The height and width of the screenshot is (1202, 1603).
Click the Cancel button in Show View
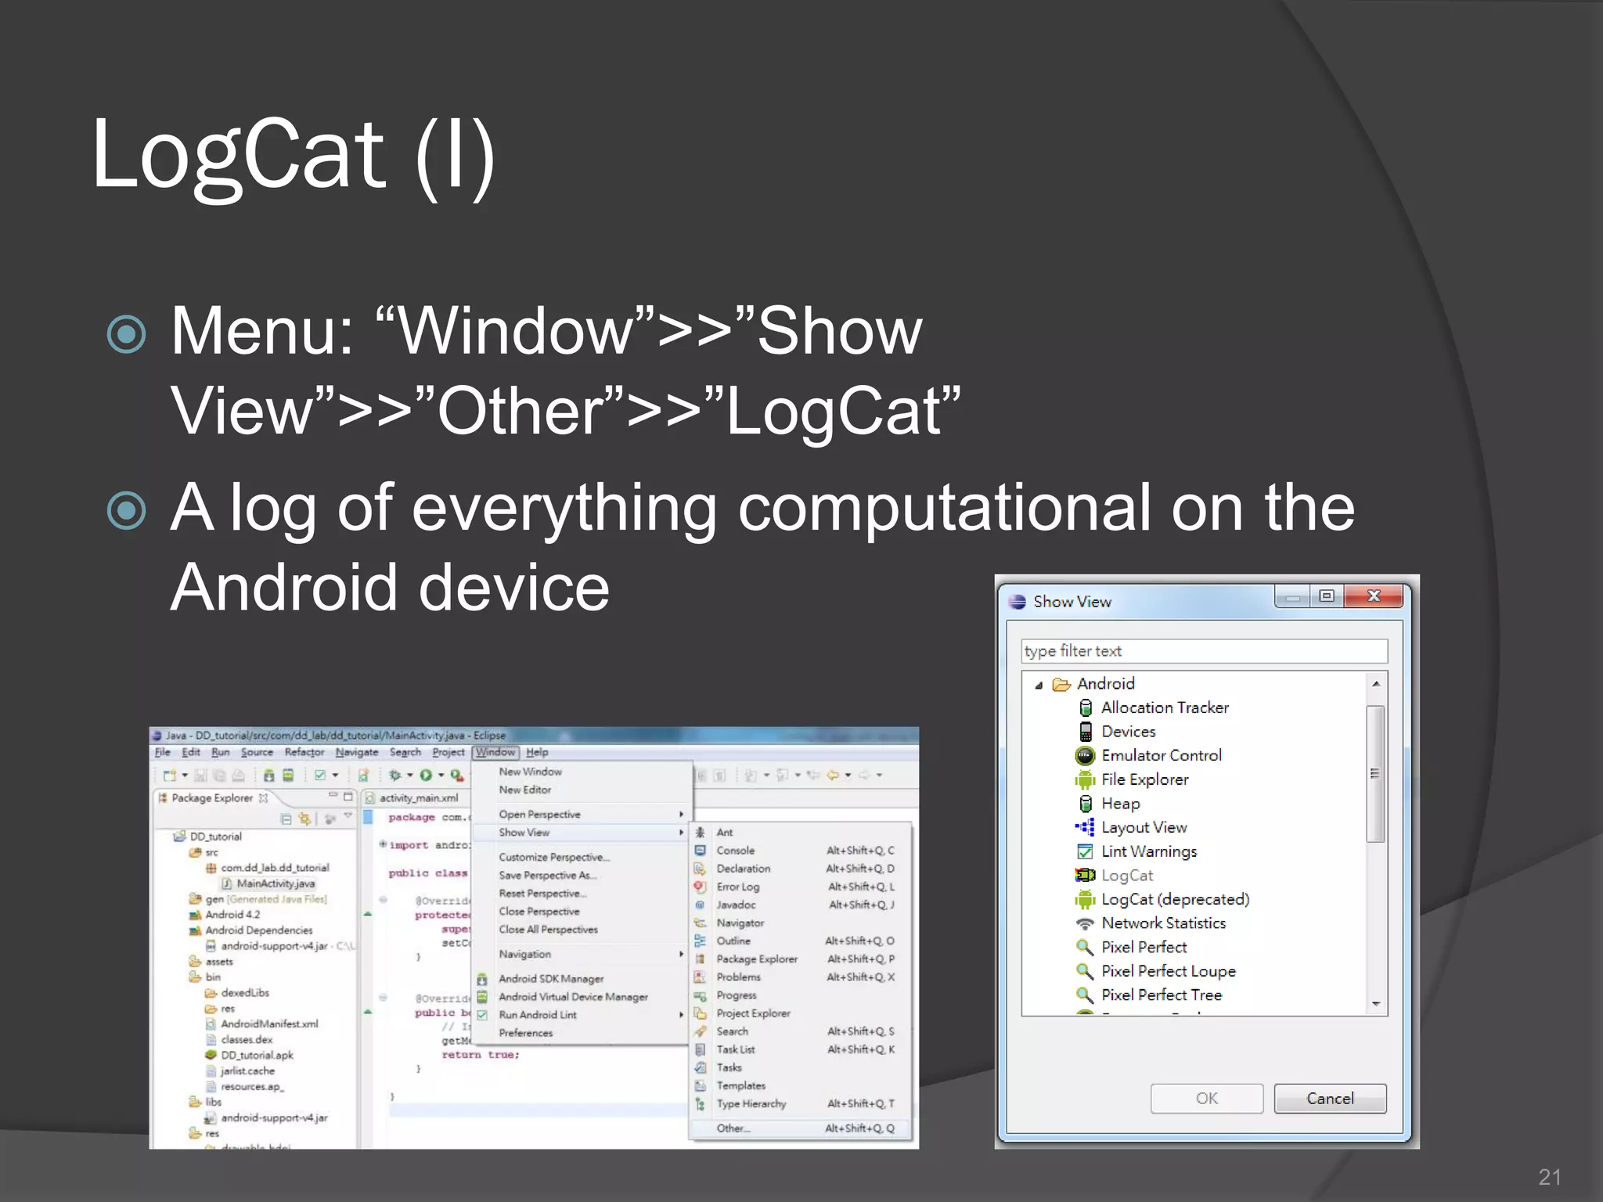tap(1330, 1098)
